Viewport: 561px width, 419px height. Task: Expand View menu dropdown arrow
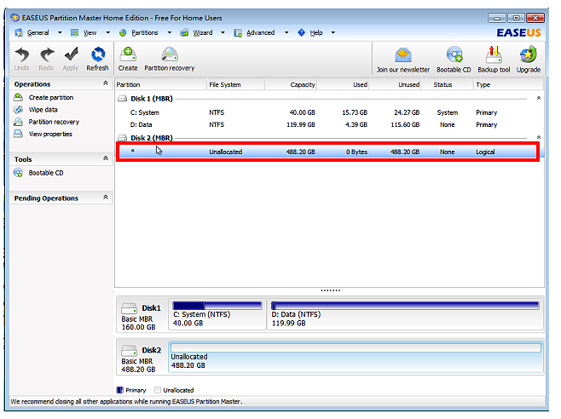point(107,32)
